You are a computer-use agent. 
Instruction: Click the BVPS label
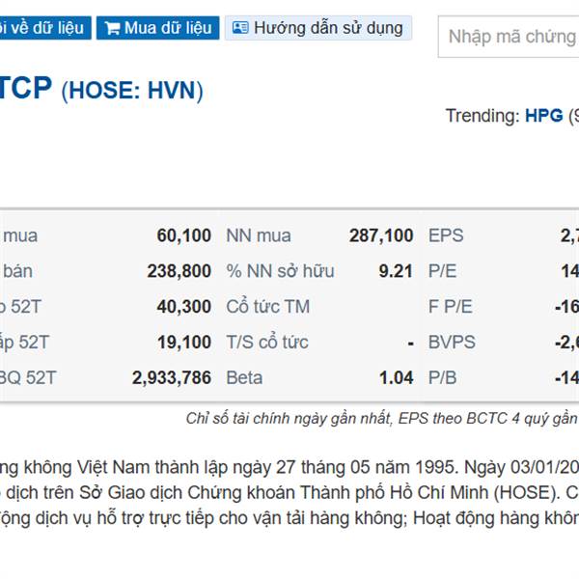coord(452,342)
